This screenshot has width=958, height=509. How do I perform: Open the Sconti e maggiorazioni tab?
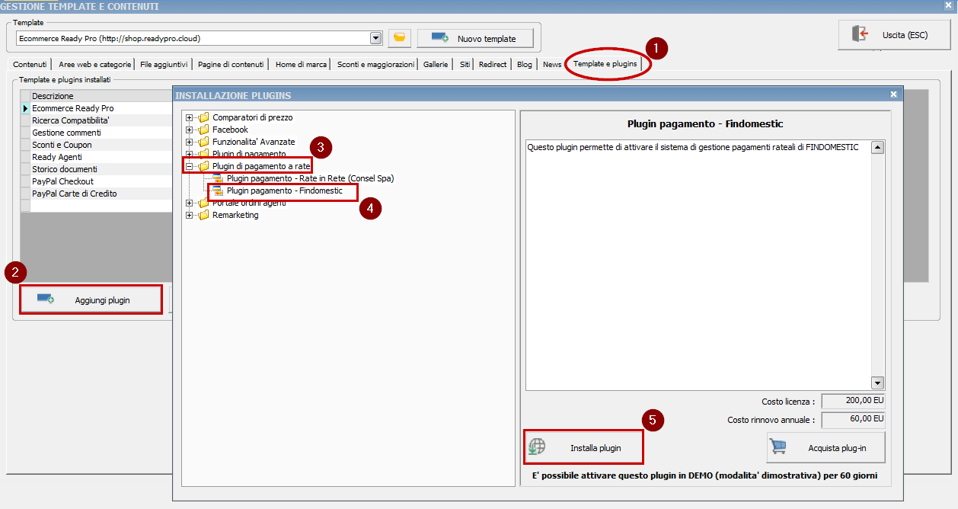[375, 65]
